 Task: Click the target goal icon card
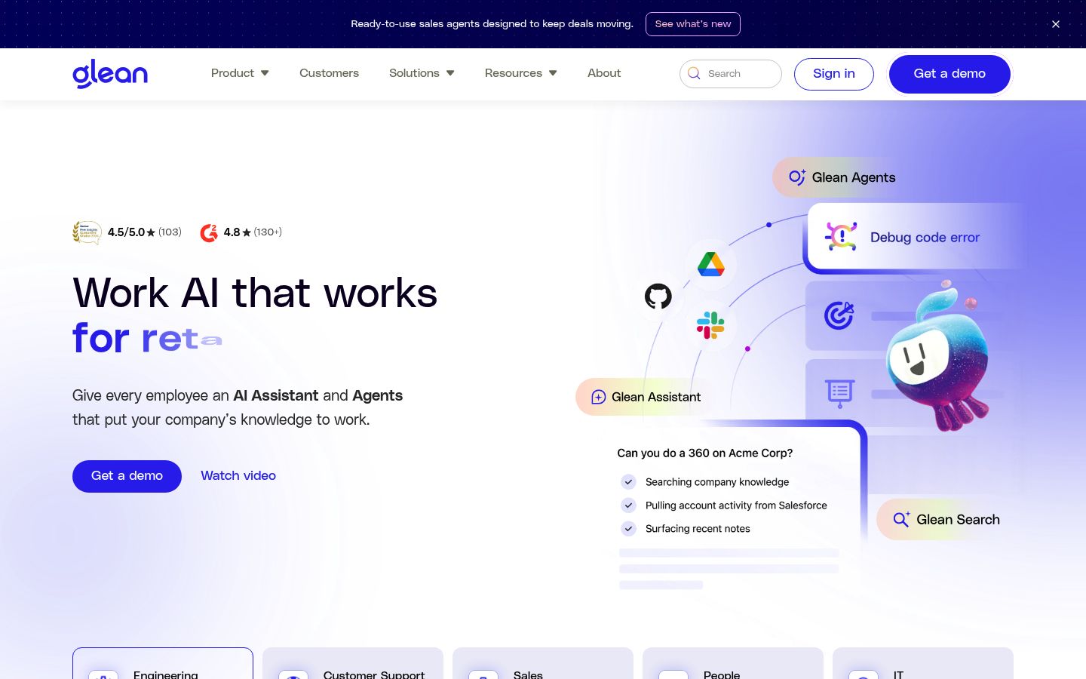pyautogui.click(x=839, y=315)
